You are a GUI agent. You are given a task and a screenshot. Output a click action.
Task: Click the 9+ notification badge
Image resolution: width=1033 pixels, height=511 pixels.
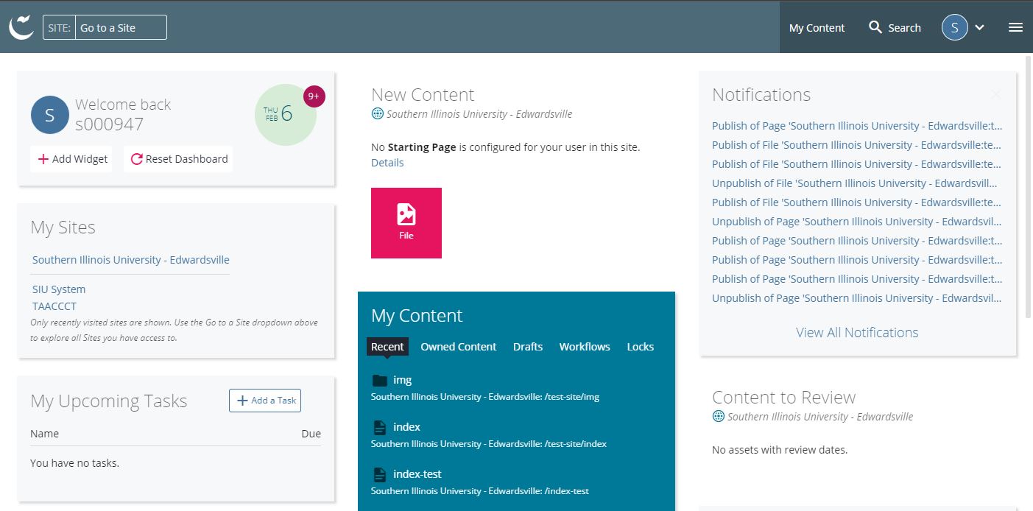click(x=314, y=96)
